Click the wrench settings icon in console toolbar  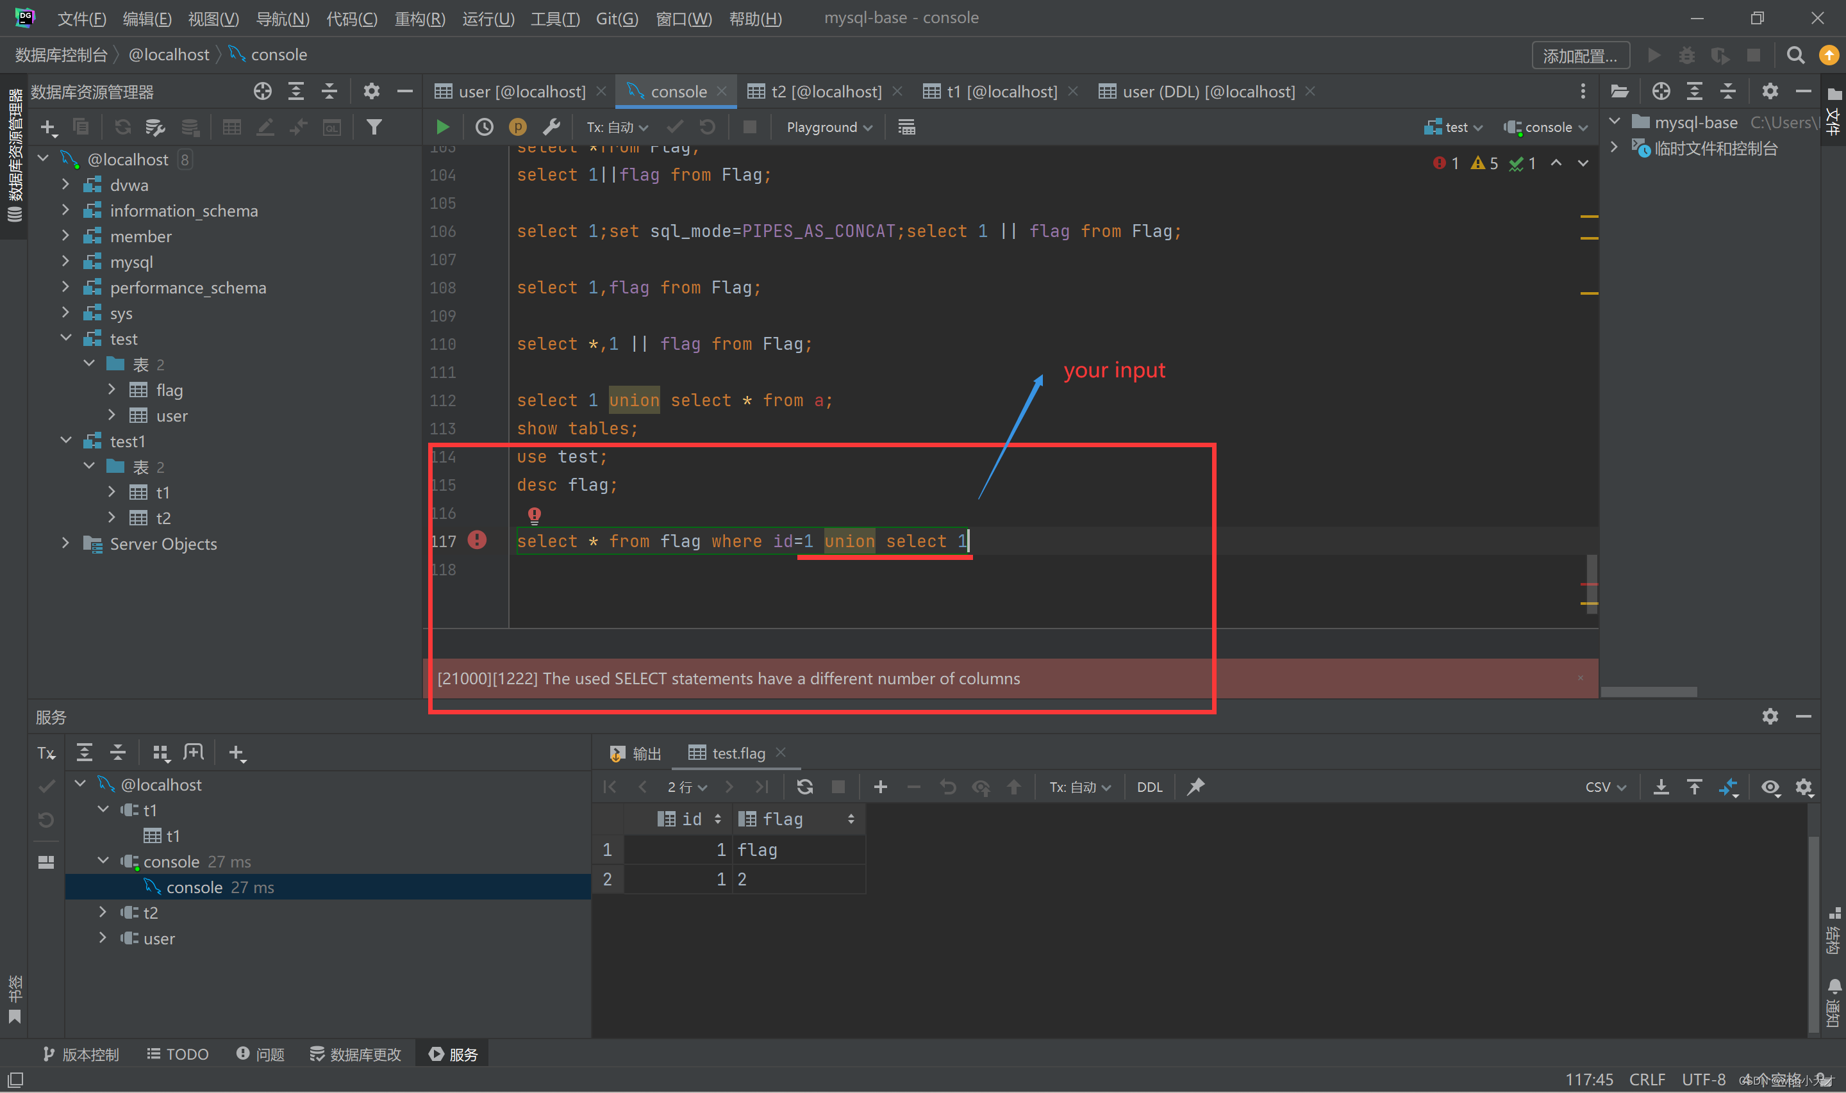point(551,127)
